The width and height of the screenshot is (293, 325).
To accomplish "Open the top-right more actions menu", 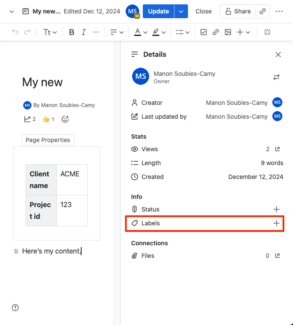I will (279, 11).
